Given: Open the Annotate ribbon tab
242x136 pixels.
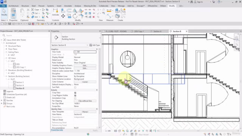Looking at the screenshot, I should [68, 6].
